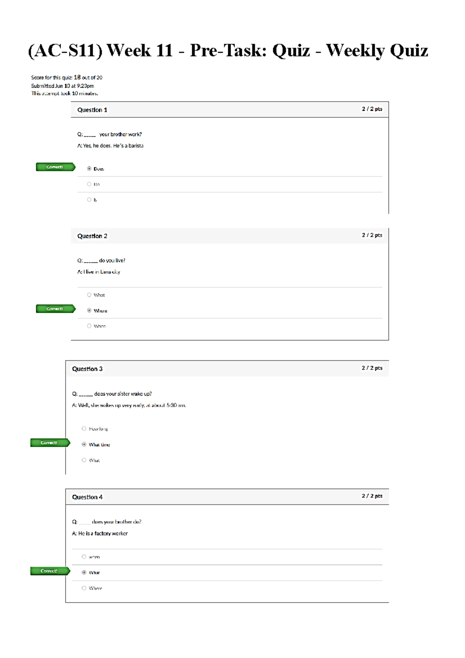
Task: Choose the 'Do' option in Question 1
Action: [89, 184]
